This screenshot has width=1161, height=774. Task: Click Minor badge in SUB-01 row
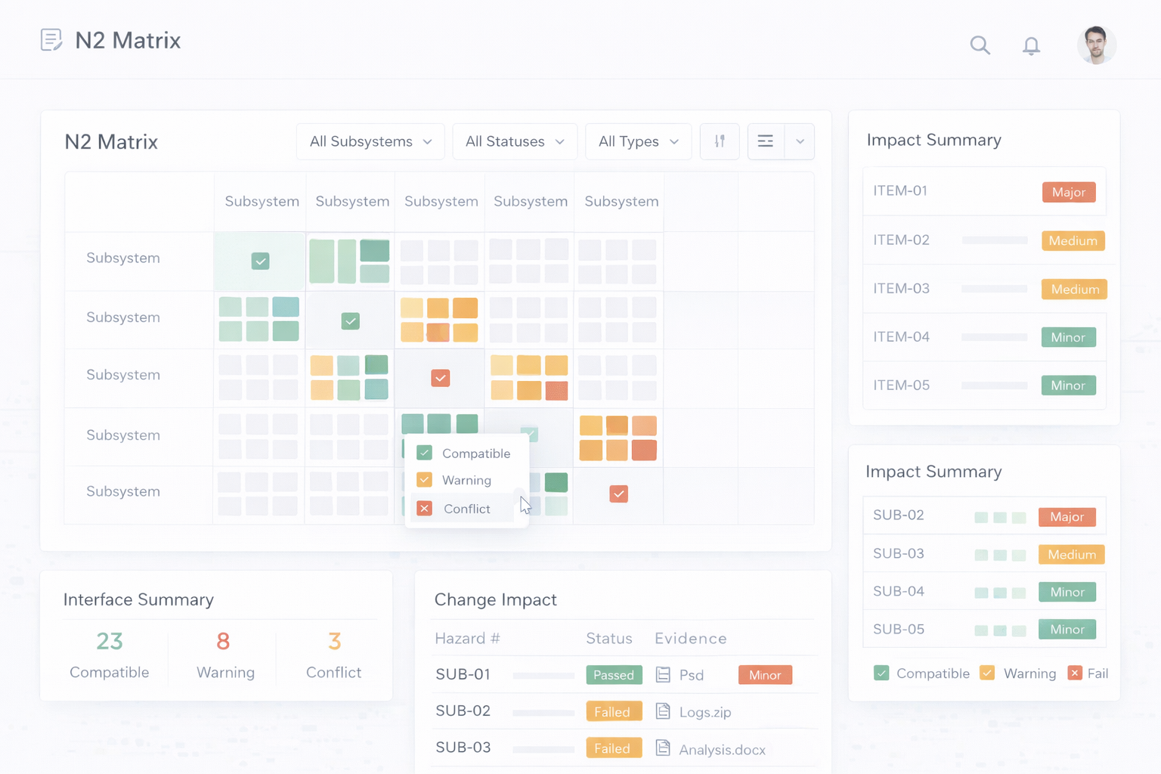[x=765, y=675]
